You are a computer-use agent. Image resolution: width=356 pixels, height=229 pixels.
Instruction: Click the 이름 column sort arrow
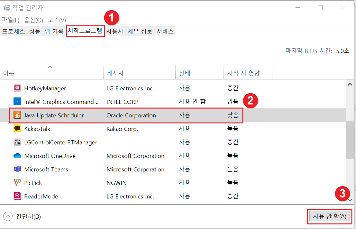pyautogui.click(x=50, y=67)
